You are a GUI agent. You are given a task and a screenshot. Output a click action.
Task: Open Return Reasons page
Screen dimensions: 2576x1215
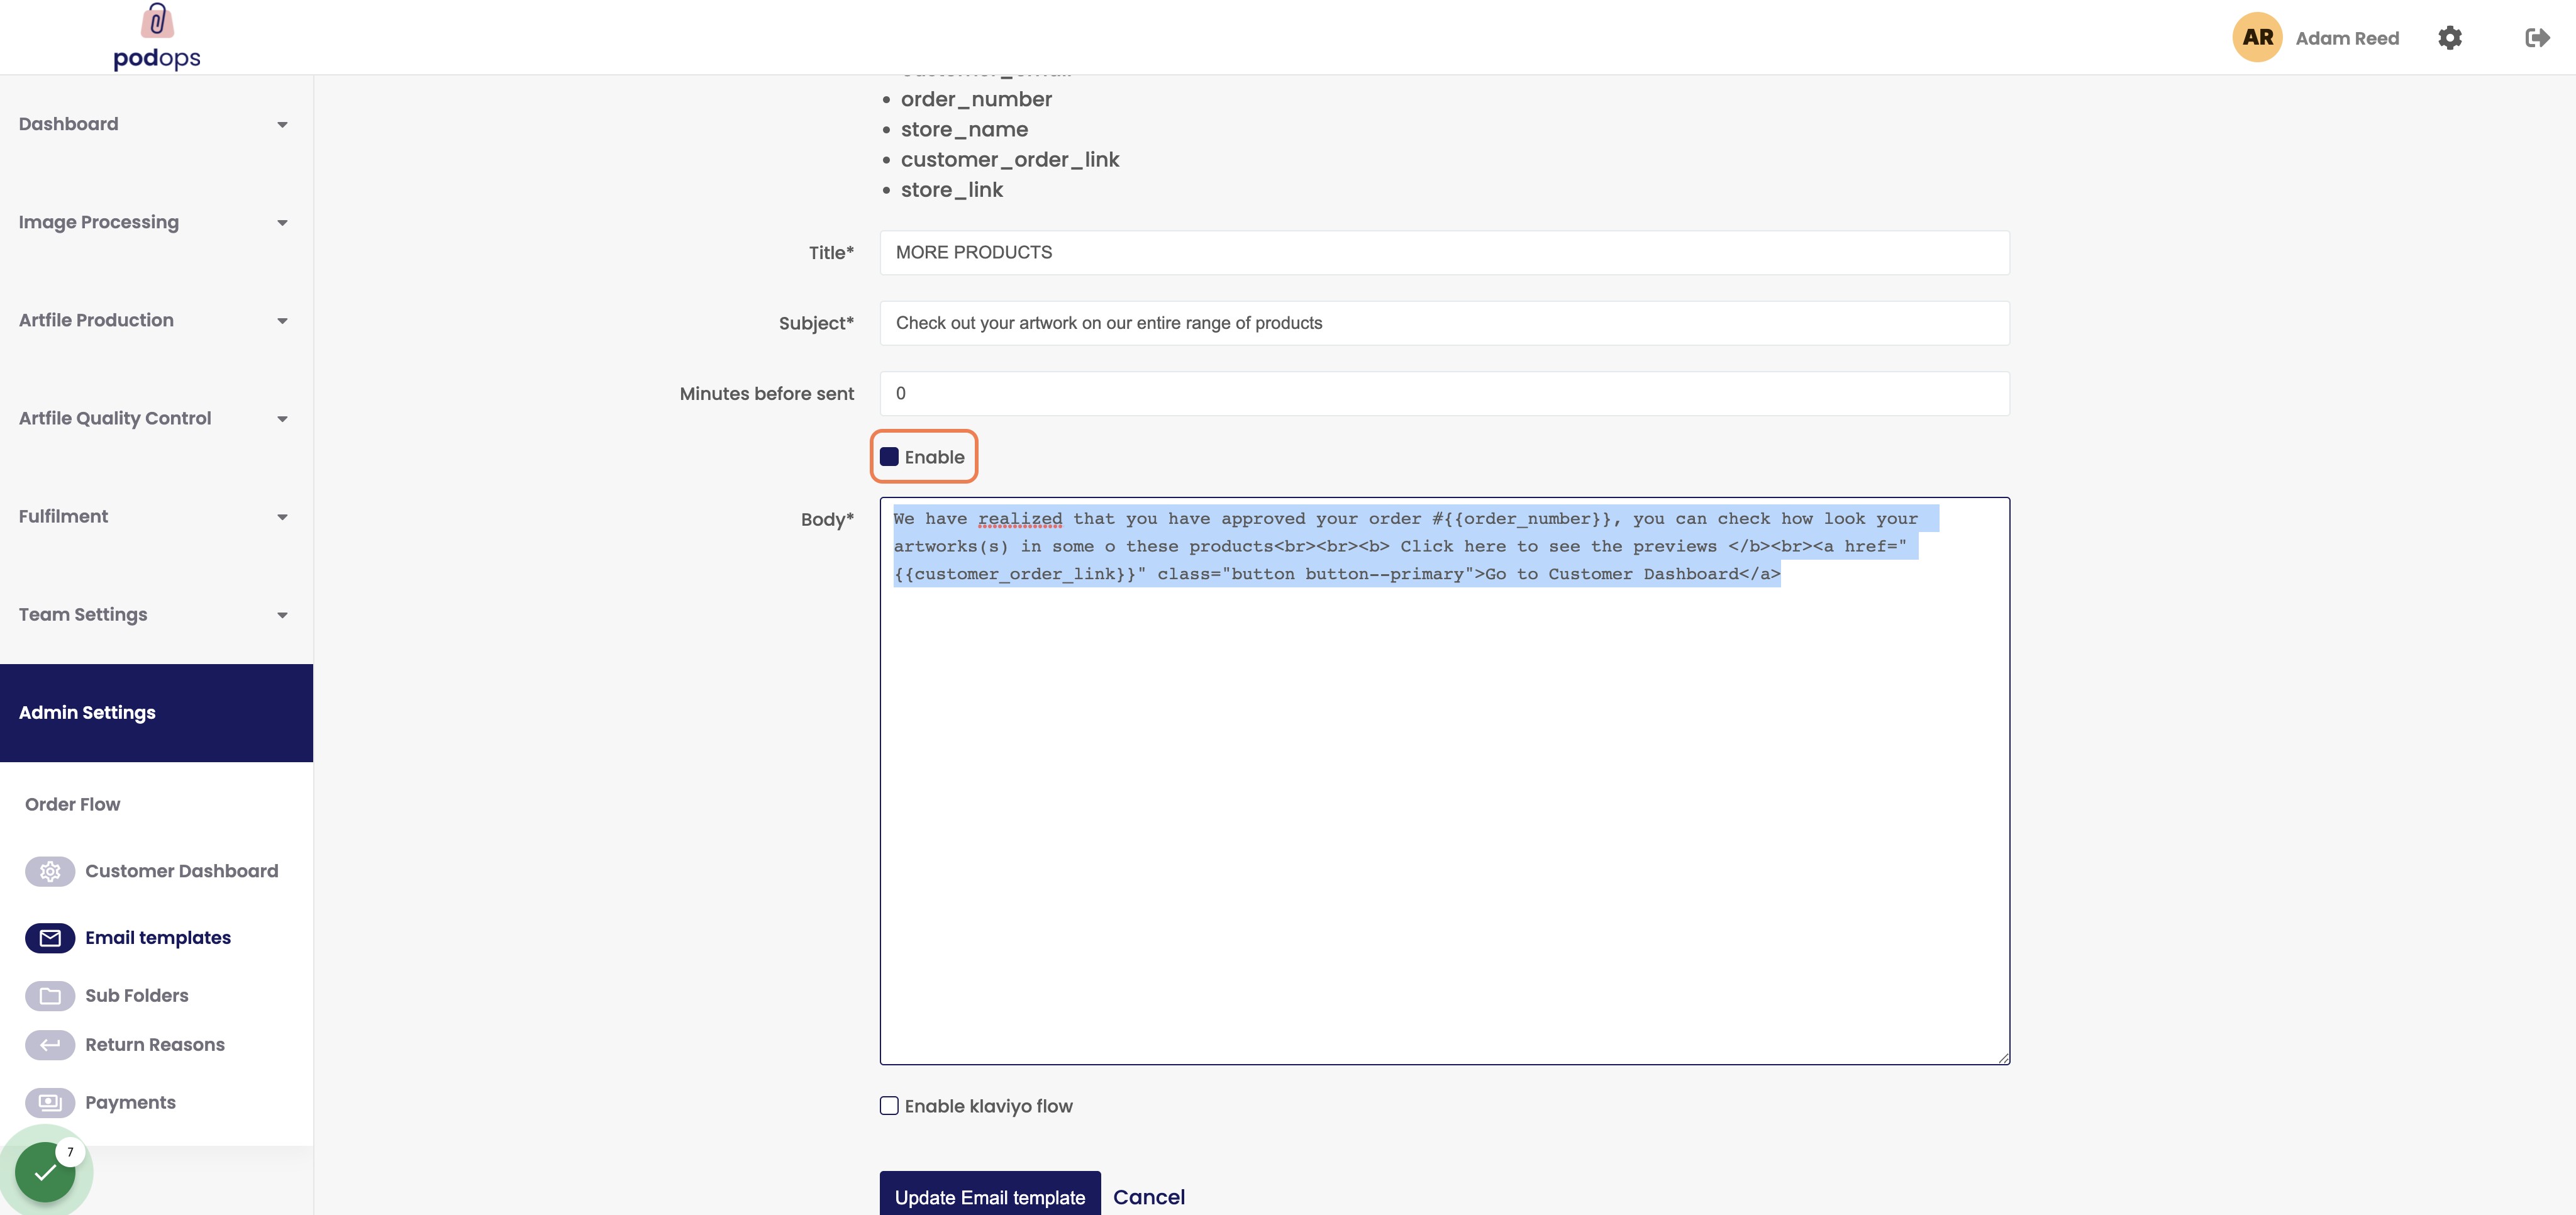(x=155, y=1045)
